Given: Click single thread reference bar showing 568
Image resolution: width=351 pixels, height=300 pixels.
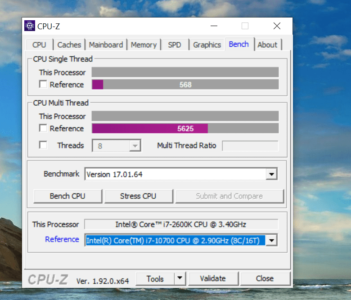Looking at the screenshot, I should 185,85.
